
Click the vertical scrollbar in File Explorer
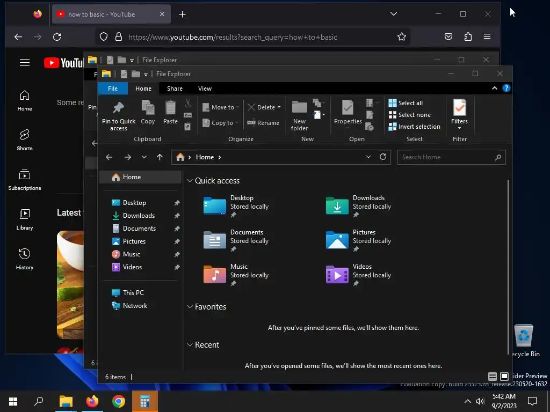tap(508, 267)
